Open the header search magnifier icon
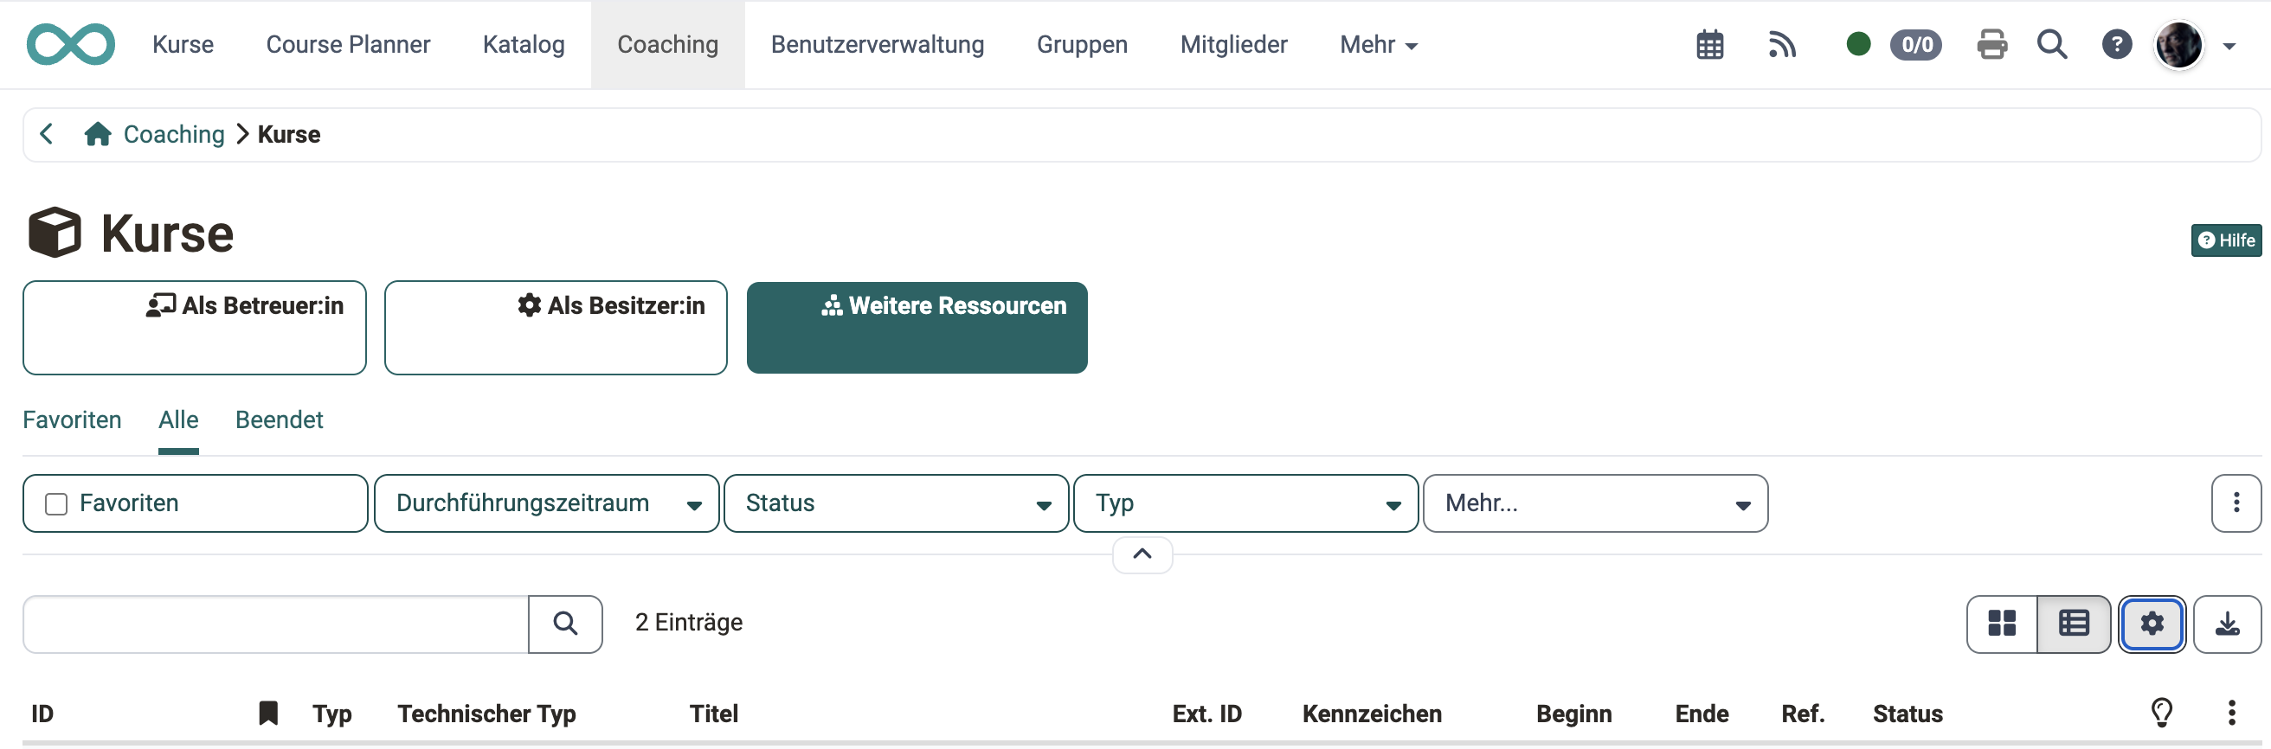The image size is (2271, 749). click(2052, 44)
